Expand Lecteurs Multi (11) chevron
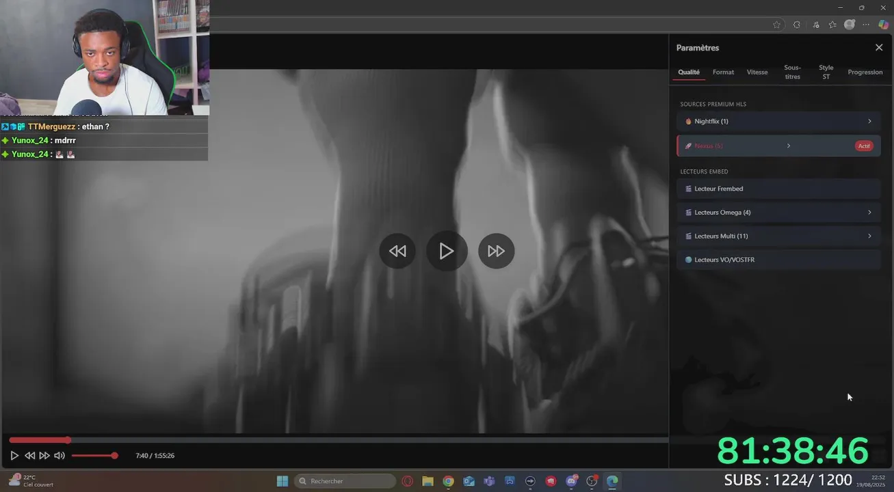 [x=869, y=236]
